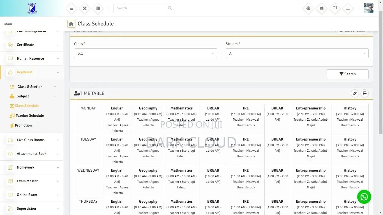
Task: Expand Attachments Book plus sign
Action: (x=58, y=154)
